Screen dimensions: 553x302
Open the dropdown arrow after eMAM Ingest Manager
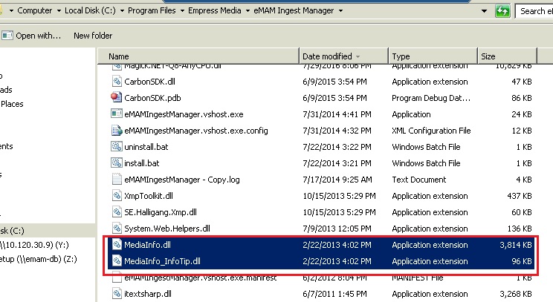point(340,11)
